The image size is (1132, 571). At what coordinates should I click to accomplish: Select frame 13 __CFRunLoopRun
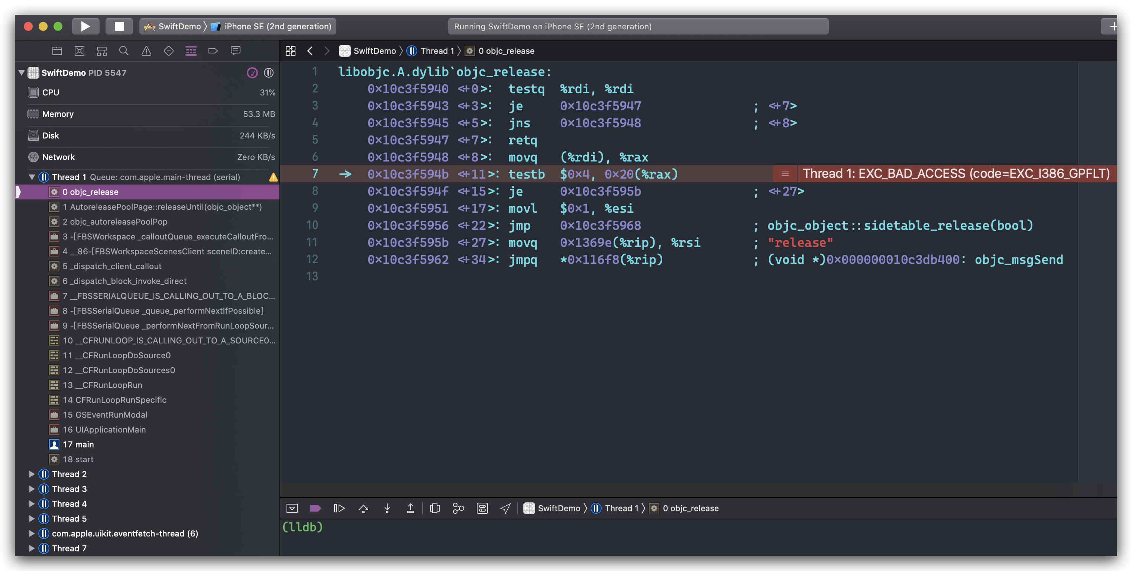click(147, 385)
